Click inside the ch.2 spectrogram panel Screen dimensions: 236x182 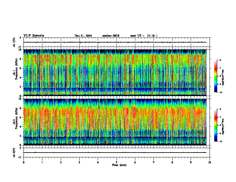click(115, 122)
